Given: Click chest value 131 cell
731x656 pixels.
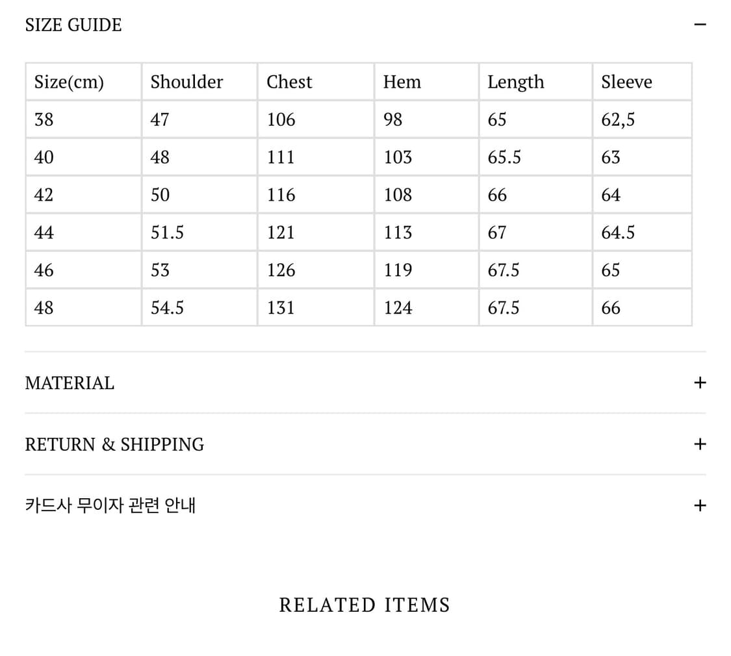Looking at the screenshot, I should click(x=316, y=307).
